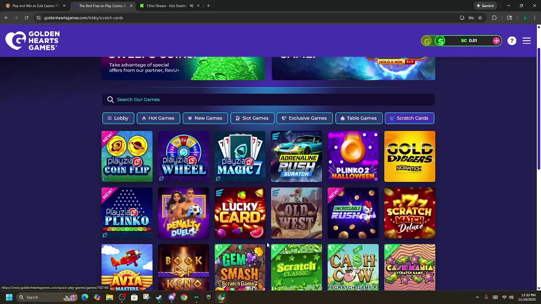Image resolution: width=541 pixels, height=304 pixels.
Task: Open Epic Games Launcher from taskbar
Action: [208, 297]
